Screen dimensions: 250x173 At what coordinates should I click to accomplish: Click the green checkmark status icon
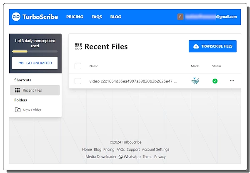[215, 81]
